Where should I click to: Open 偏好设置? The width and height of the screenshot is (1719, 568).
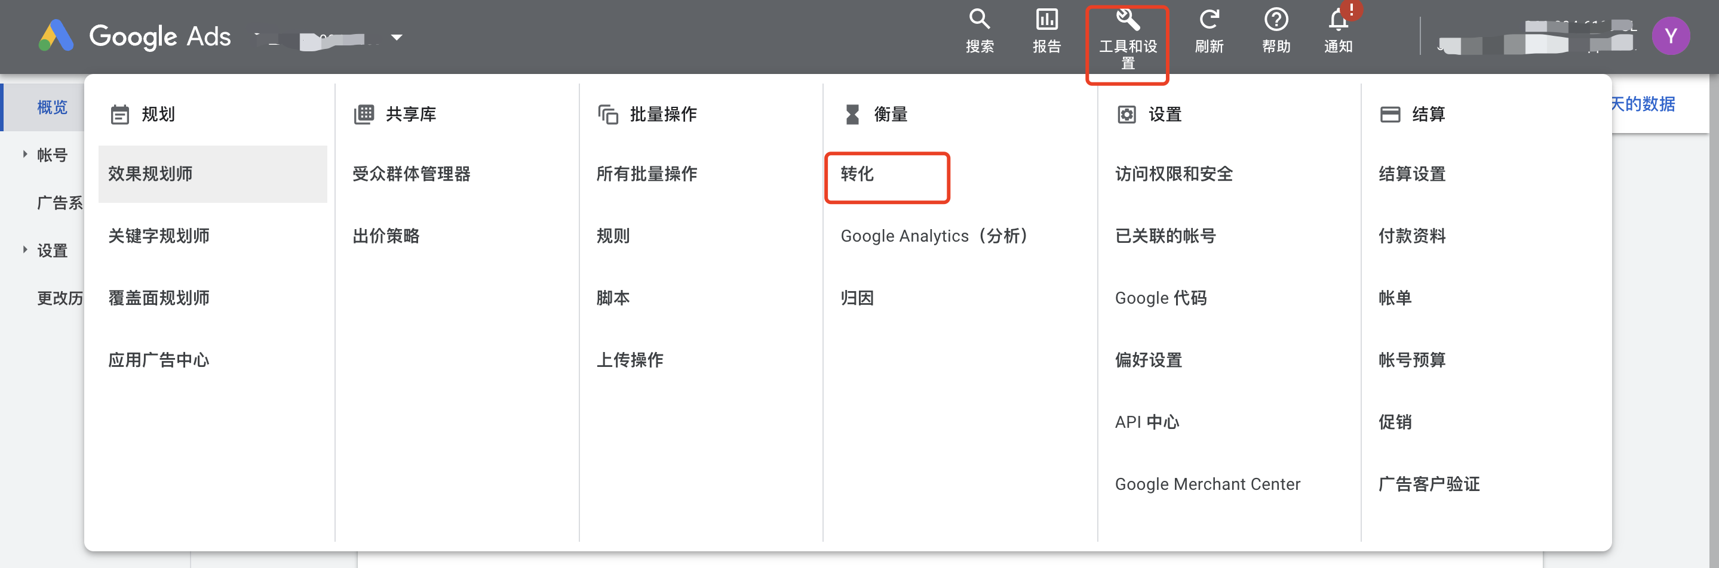pos(1149,360)
